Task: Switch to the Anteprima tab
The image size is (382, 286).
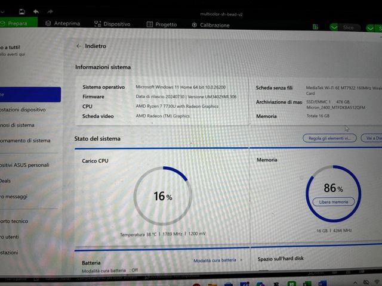Action: pyautogui.click(x=63, y=24)
